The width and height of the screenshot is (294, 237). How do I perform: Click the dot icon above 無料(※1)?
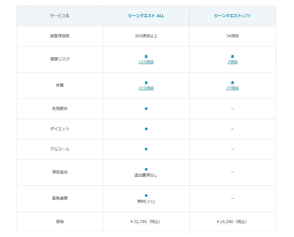[146, 195]
